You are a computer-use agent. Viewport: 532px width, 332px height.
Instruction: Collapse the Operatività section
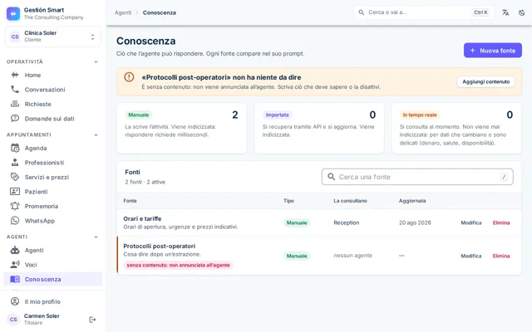tap(96, 61)
